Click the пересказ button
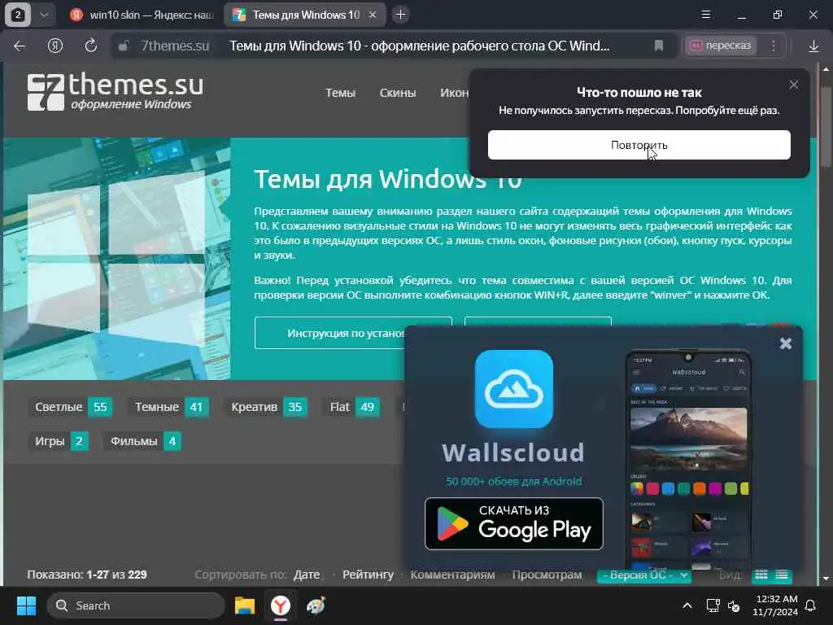This screenshot has width=833, height=625. [x=721, y=46]
